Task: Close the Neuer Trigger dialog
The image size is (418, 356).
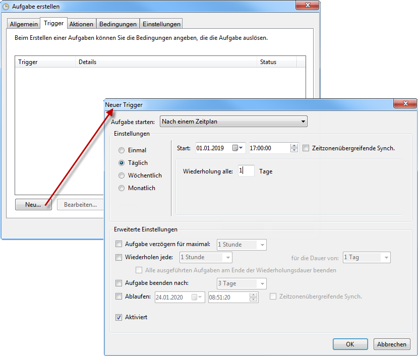Action: point(404,103)
